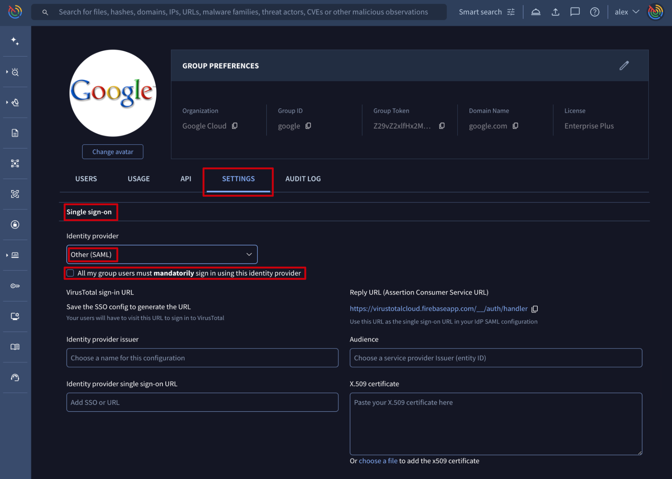Click choose a file link for certificate
Viewport: 672px width, 479px height.
click(x=378, y=461)
